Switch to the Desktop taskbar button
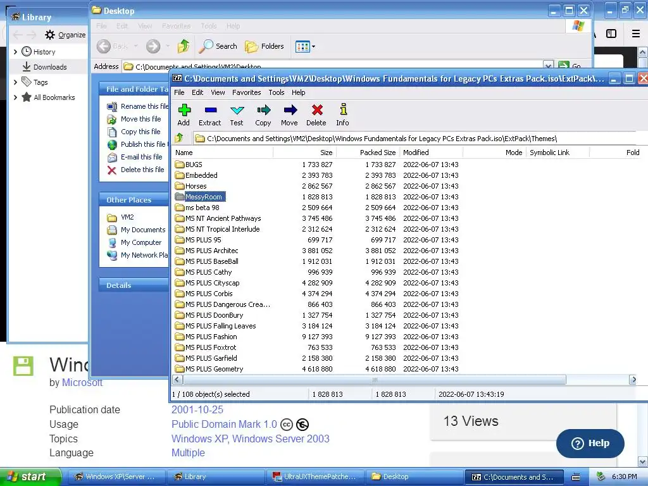The image size is (648, 486). coord(414,477)
